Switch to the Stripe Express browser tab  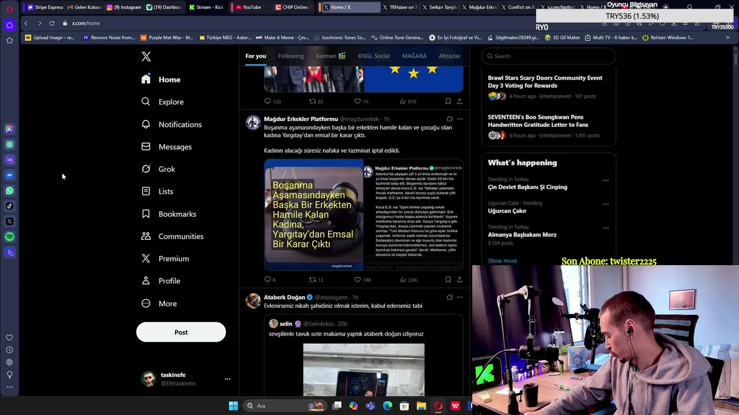point(46,7)
